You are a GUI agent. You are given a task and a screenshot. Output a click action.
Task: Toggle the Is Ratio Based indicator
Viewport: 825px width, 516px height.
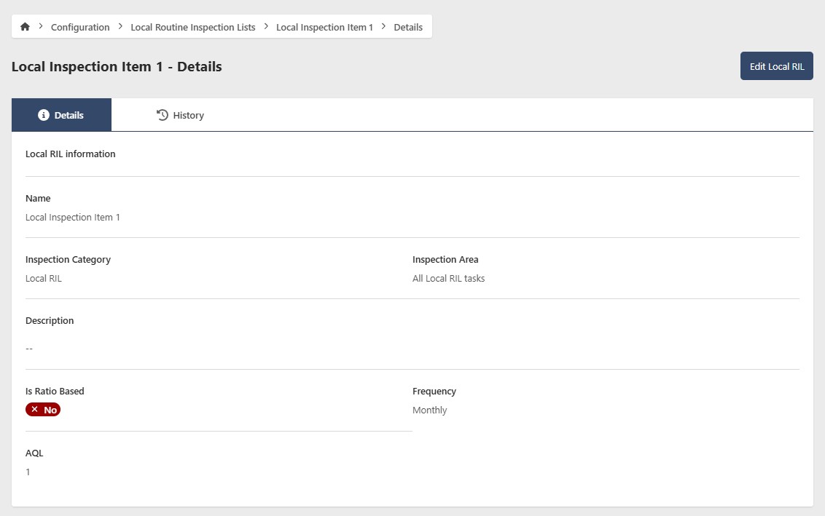click(x=42, y=409)
